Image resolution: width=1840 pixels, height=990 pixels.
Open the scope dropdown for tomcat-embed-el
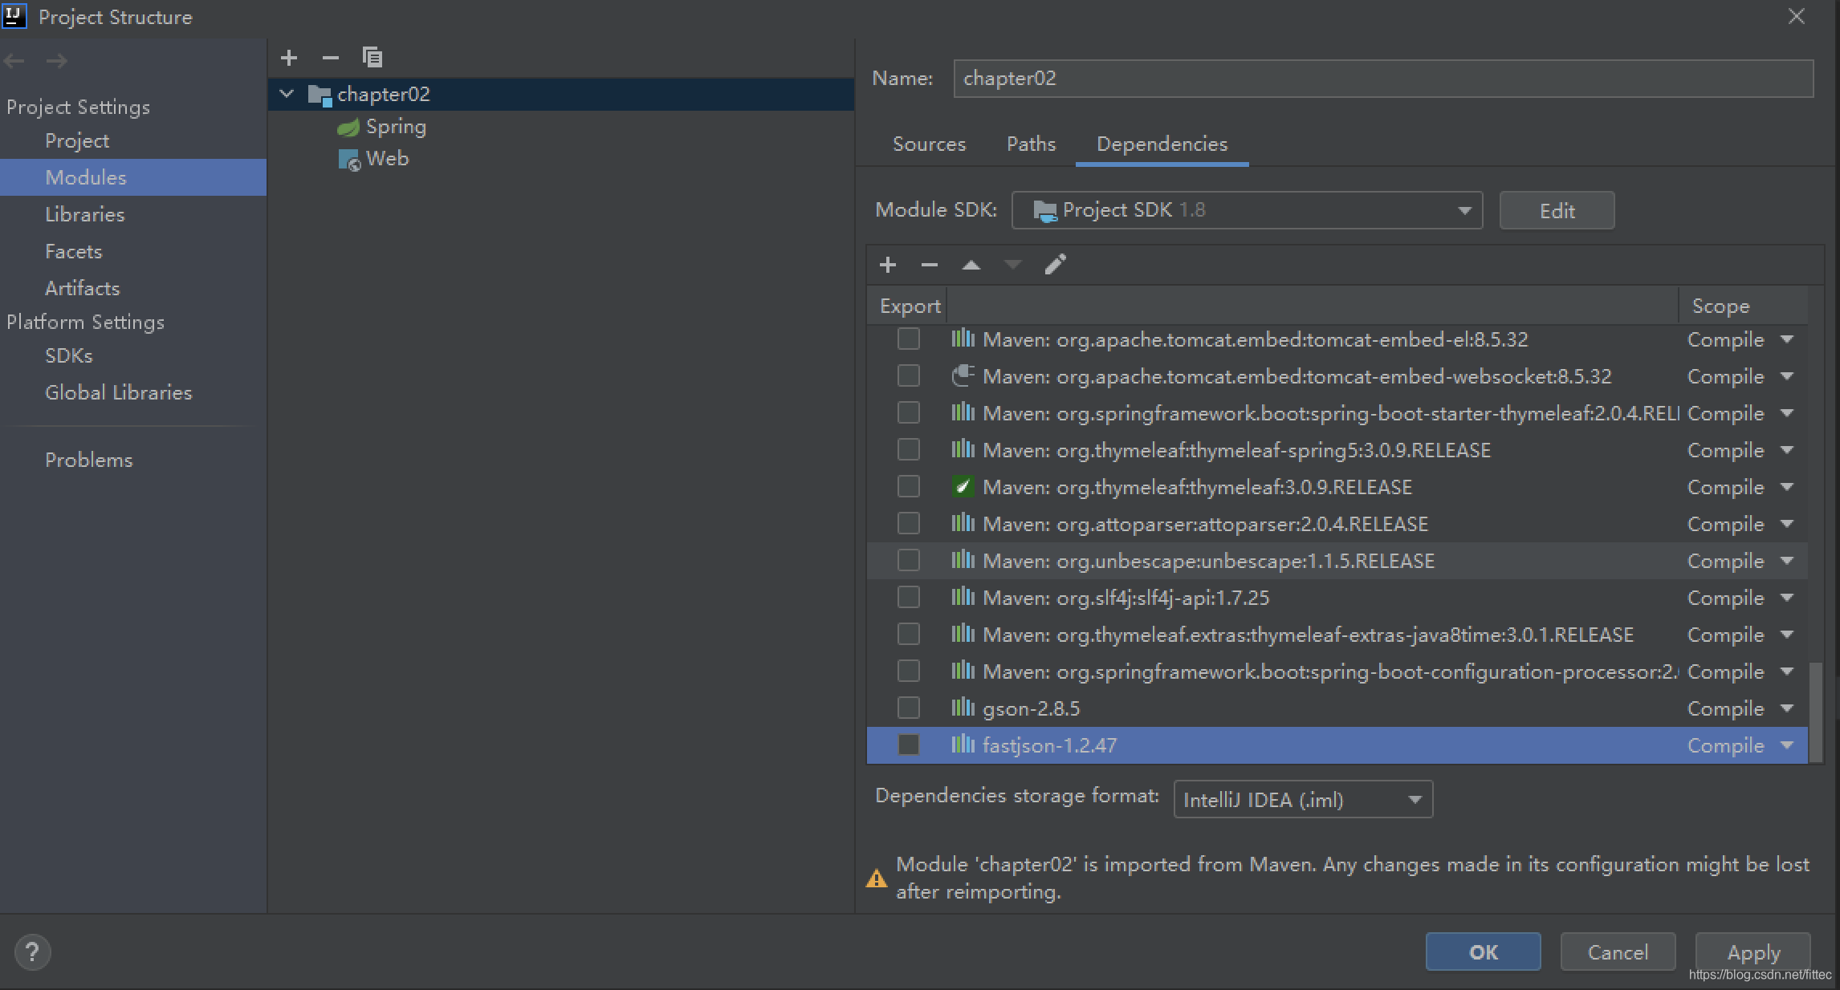[1787, 339]
